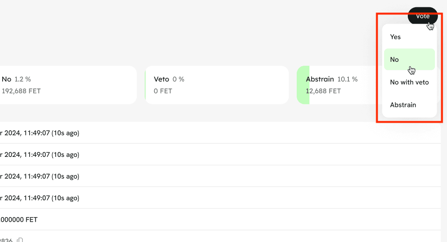Viewport: 447px width, 242px height.
Task: Click the 10.1 % abstain percentage
Action: (347, 79)
